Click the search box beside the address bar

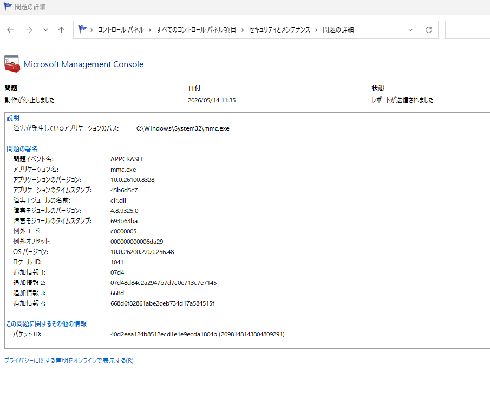click(x=467, y=30)
